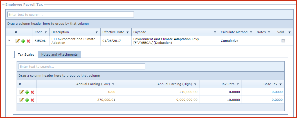Screen dimensions: 297x118
Task: Edit the 270,000.01 tax scale row
Action: click(x=21, y=100)
